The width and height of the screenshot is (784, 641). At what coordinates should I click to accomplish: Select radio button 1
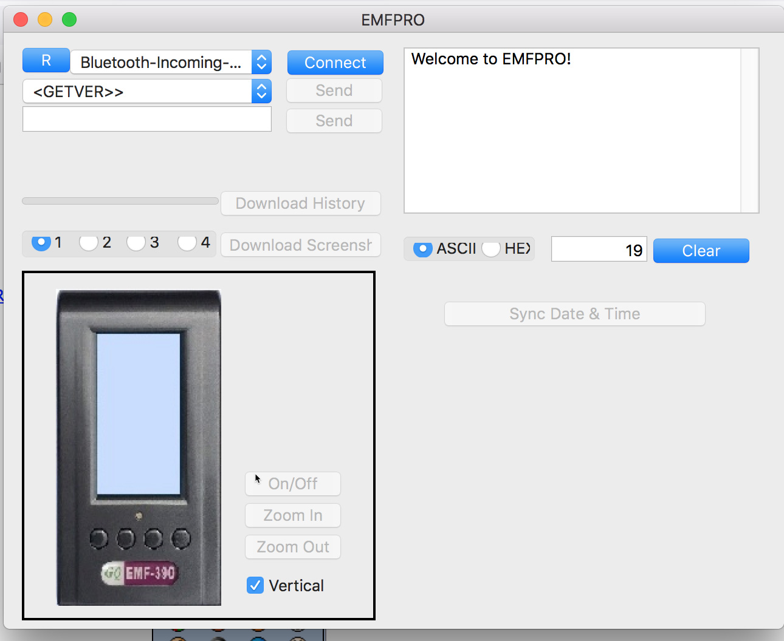click(x=41, y=243)
